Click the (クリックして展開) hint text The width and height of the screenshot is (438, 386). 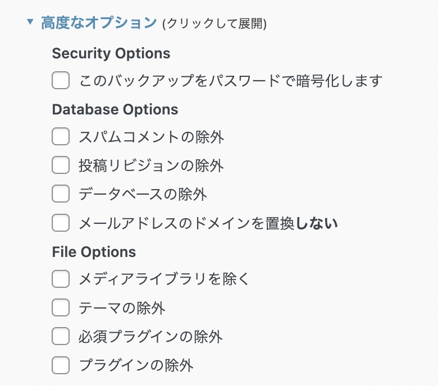coord(214,24)
